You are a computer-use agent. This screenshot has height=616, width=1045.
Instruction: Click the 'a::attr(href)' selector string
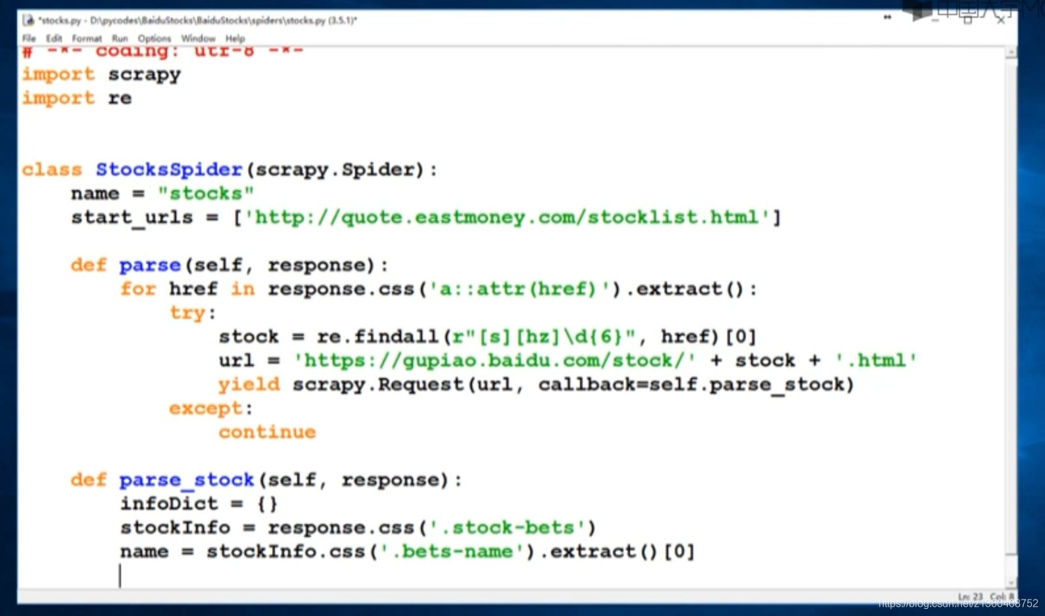point(520,289)
